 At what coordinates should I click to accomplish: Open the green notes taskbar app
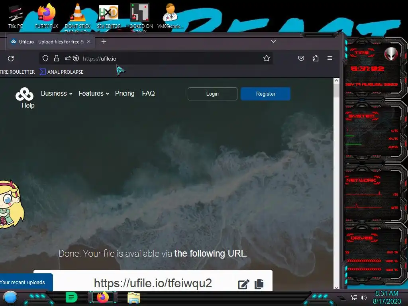72,297
